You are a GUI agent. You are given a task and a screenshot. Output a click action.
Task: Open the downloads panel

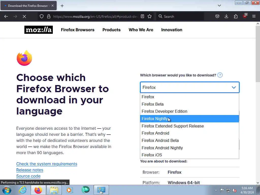click(x=226, y=17)
